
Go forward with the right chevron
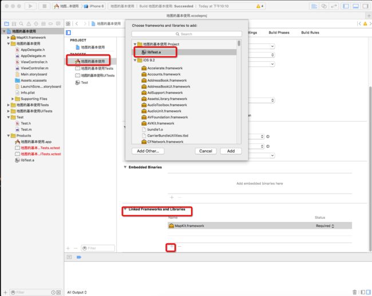pos(85,23)
